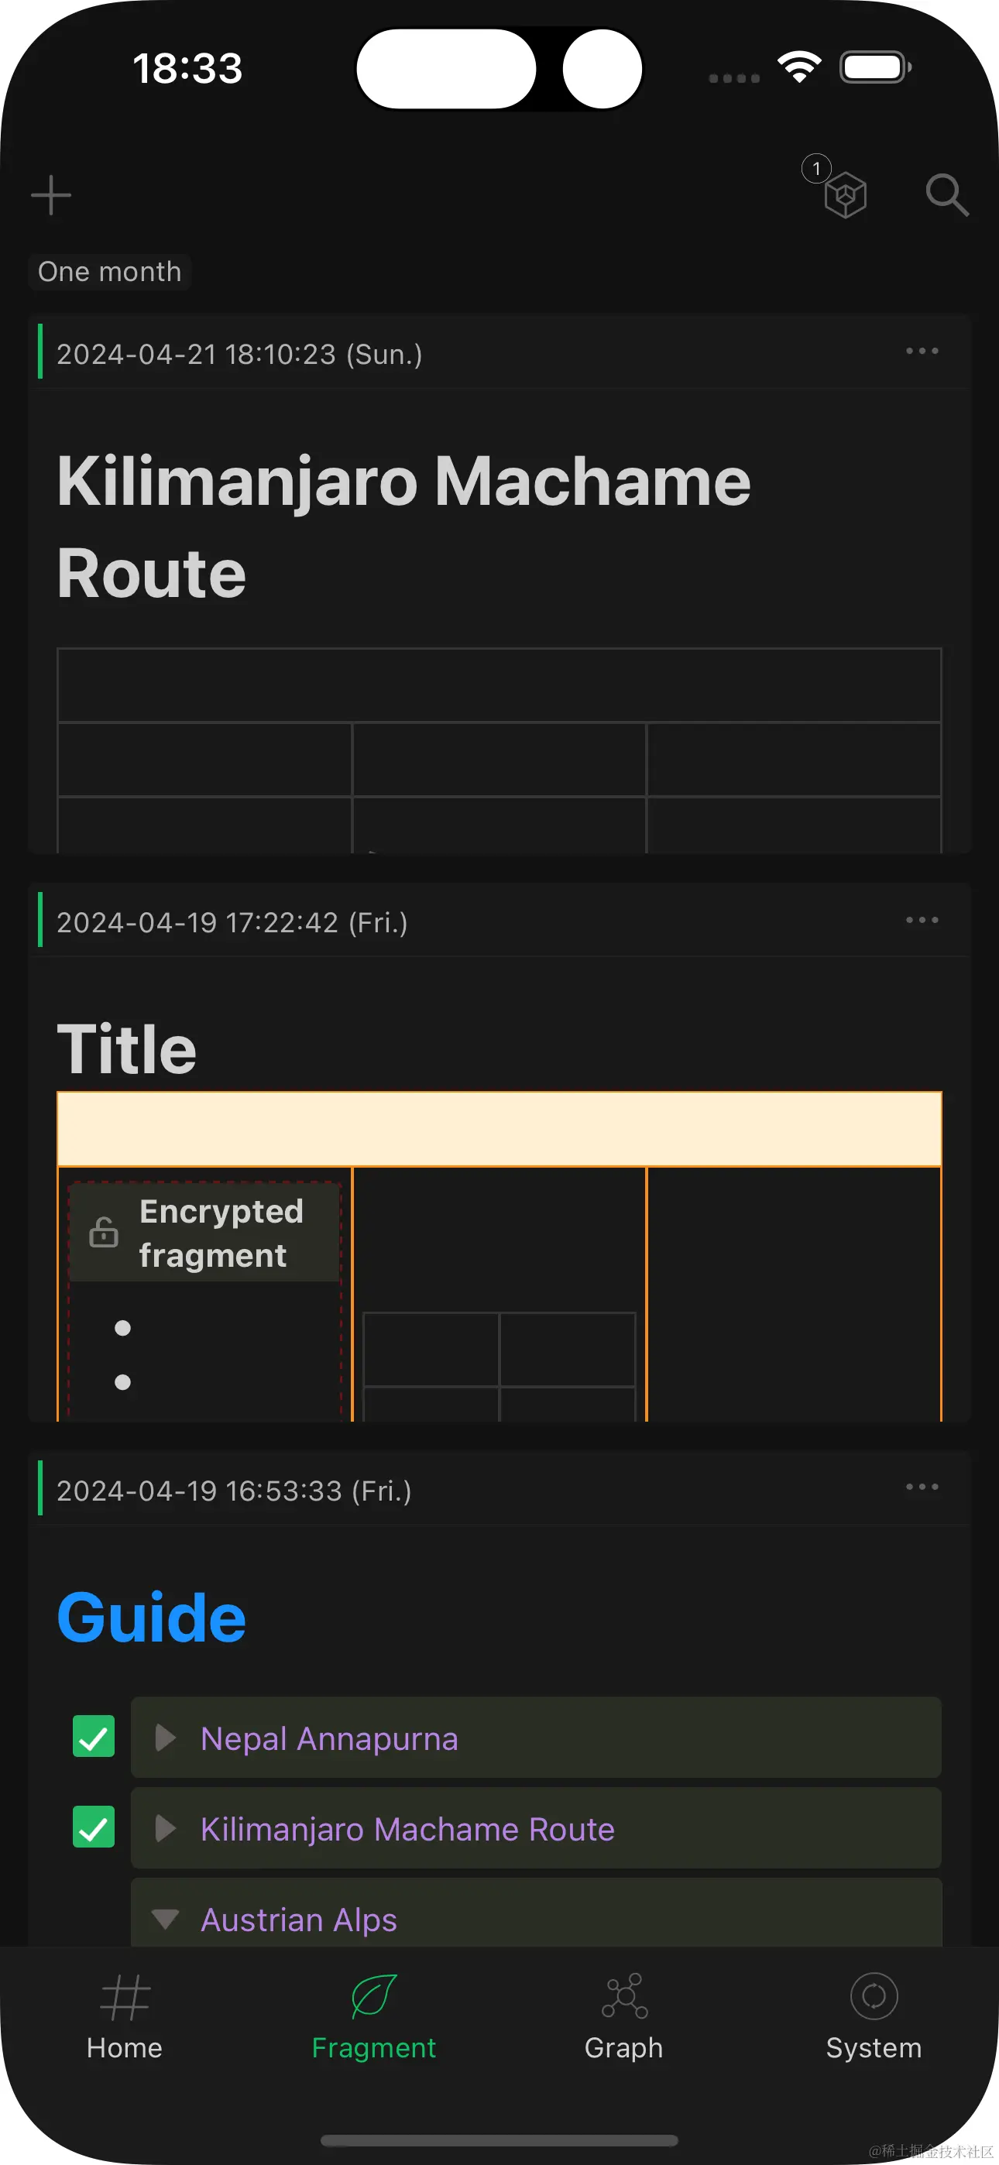This screenshot has height=2165, width=999.
Task: Tap the search magnifier icon
Action: pos(947,196)
